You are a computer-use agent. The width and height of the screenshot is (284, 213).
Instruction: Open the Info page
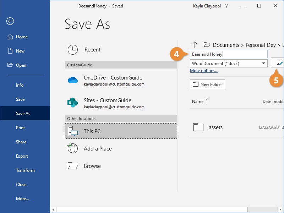(x=20, y=85)
